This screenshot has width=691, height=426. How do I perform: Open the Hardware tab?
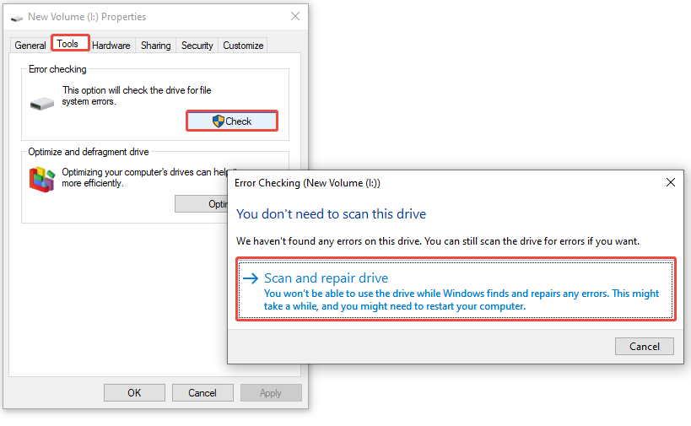tap(111, 46)
